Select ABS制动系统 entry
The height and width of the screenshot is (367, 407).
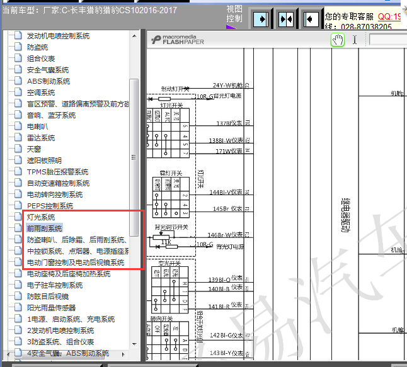[49, 81]
